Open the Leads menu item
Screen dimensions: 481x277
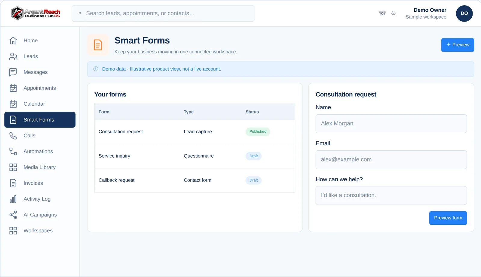point(40,56)
